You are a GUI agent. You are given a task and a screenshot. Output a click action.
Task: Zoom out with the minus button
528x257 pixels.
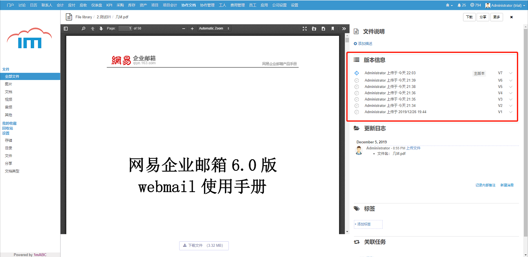click(x=184, y=29)
